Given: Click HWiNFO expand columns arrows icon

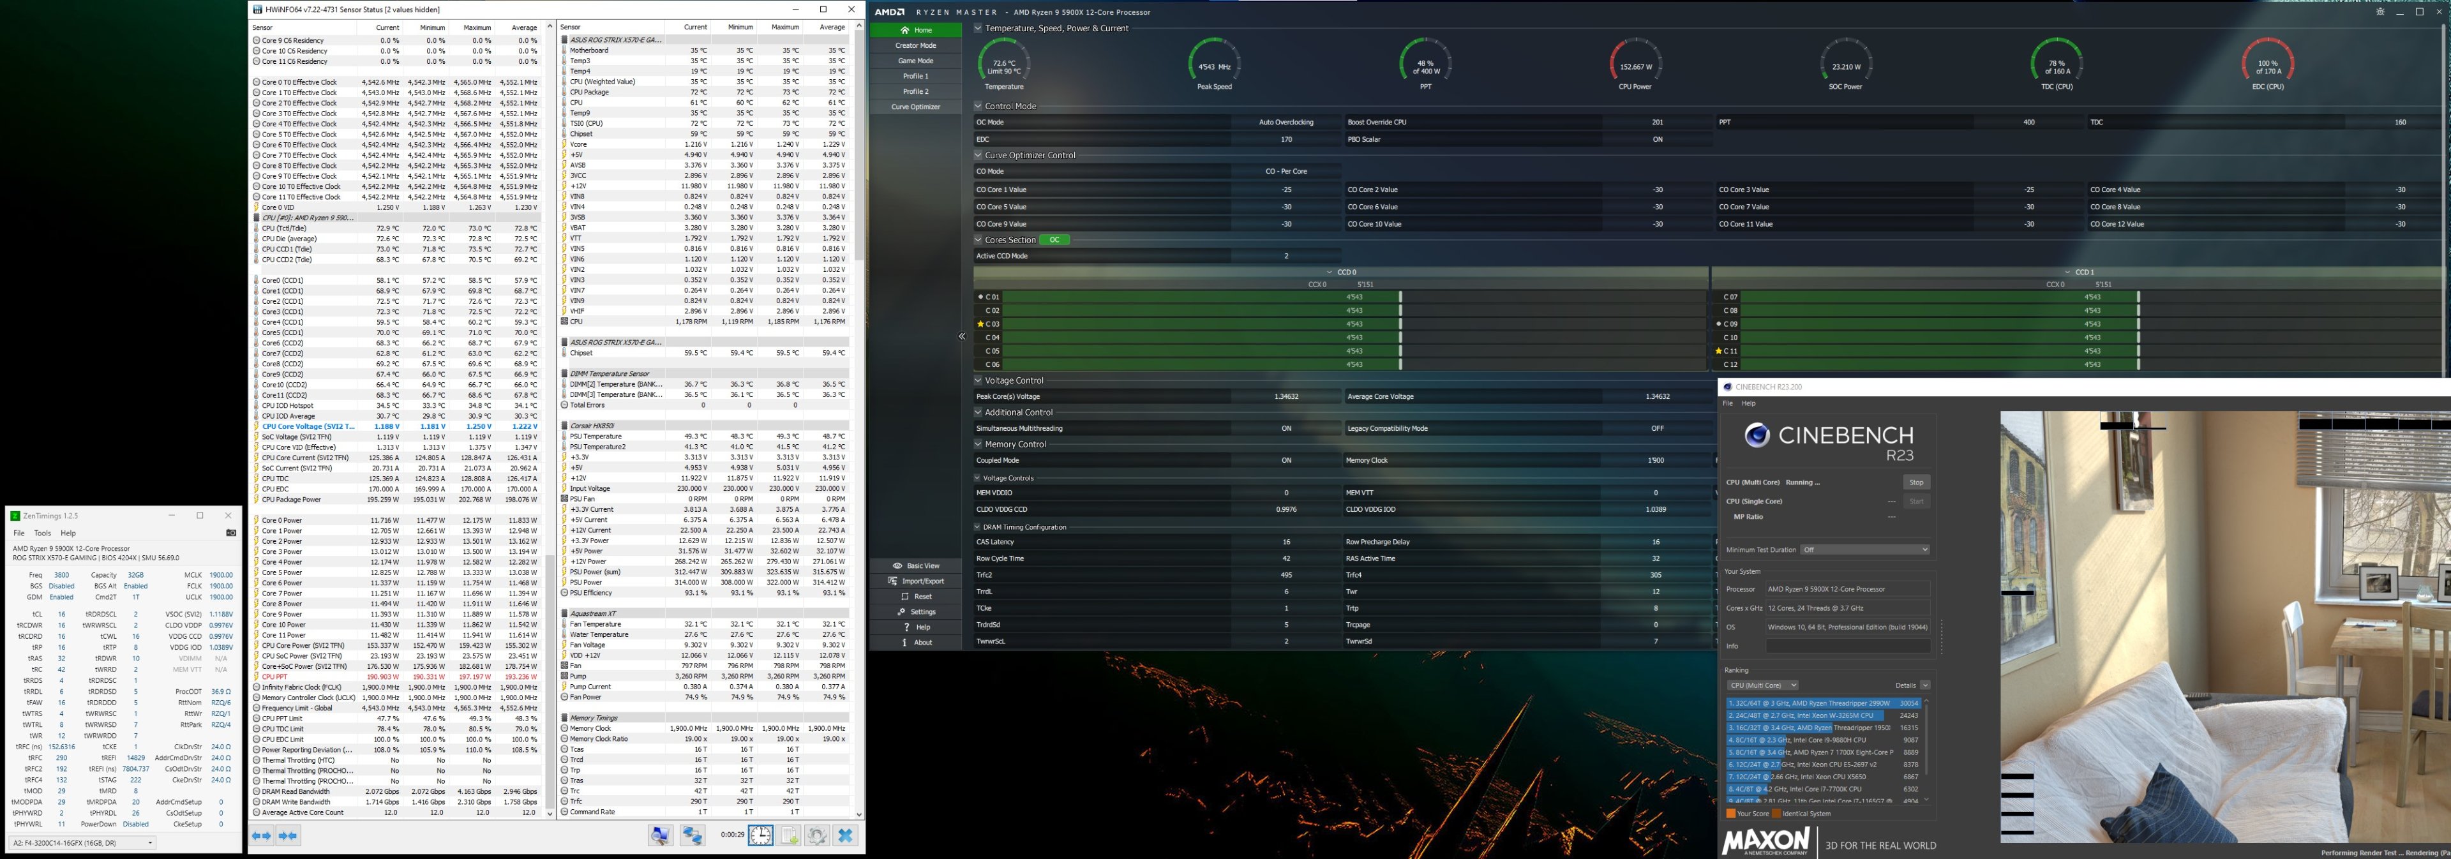Looking at the screenshot, I should [x=260, y=835].
